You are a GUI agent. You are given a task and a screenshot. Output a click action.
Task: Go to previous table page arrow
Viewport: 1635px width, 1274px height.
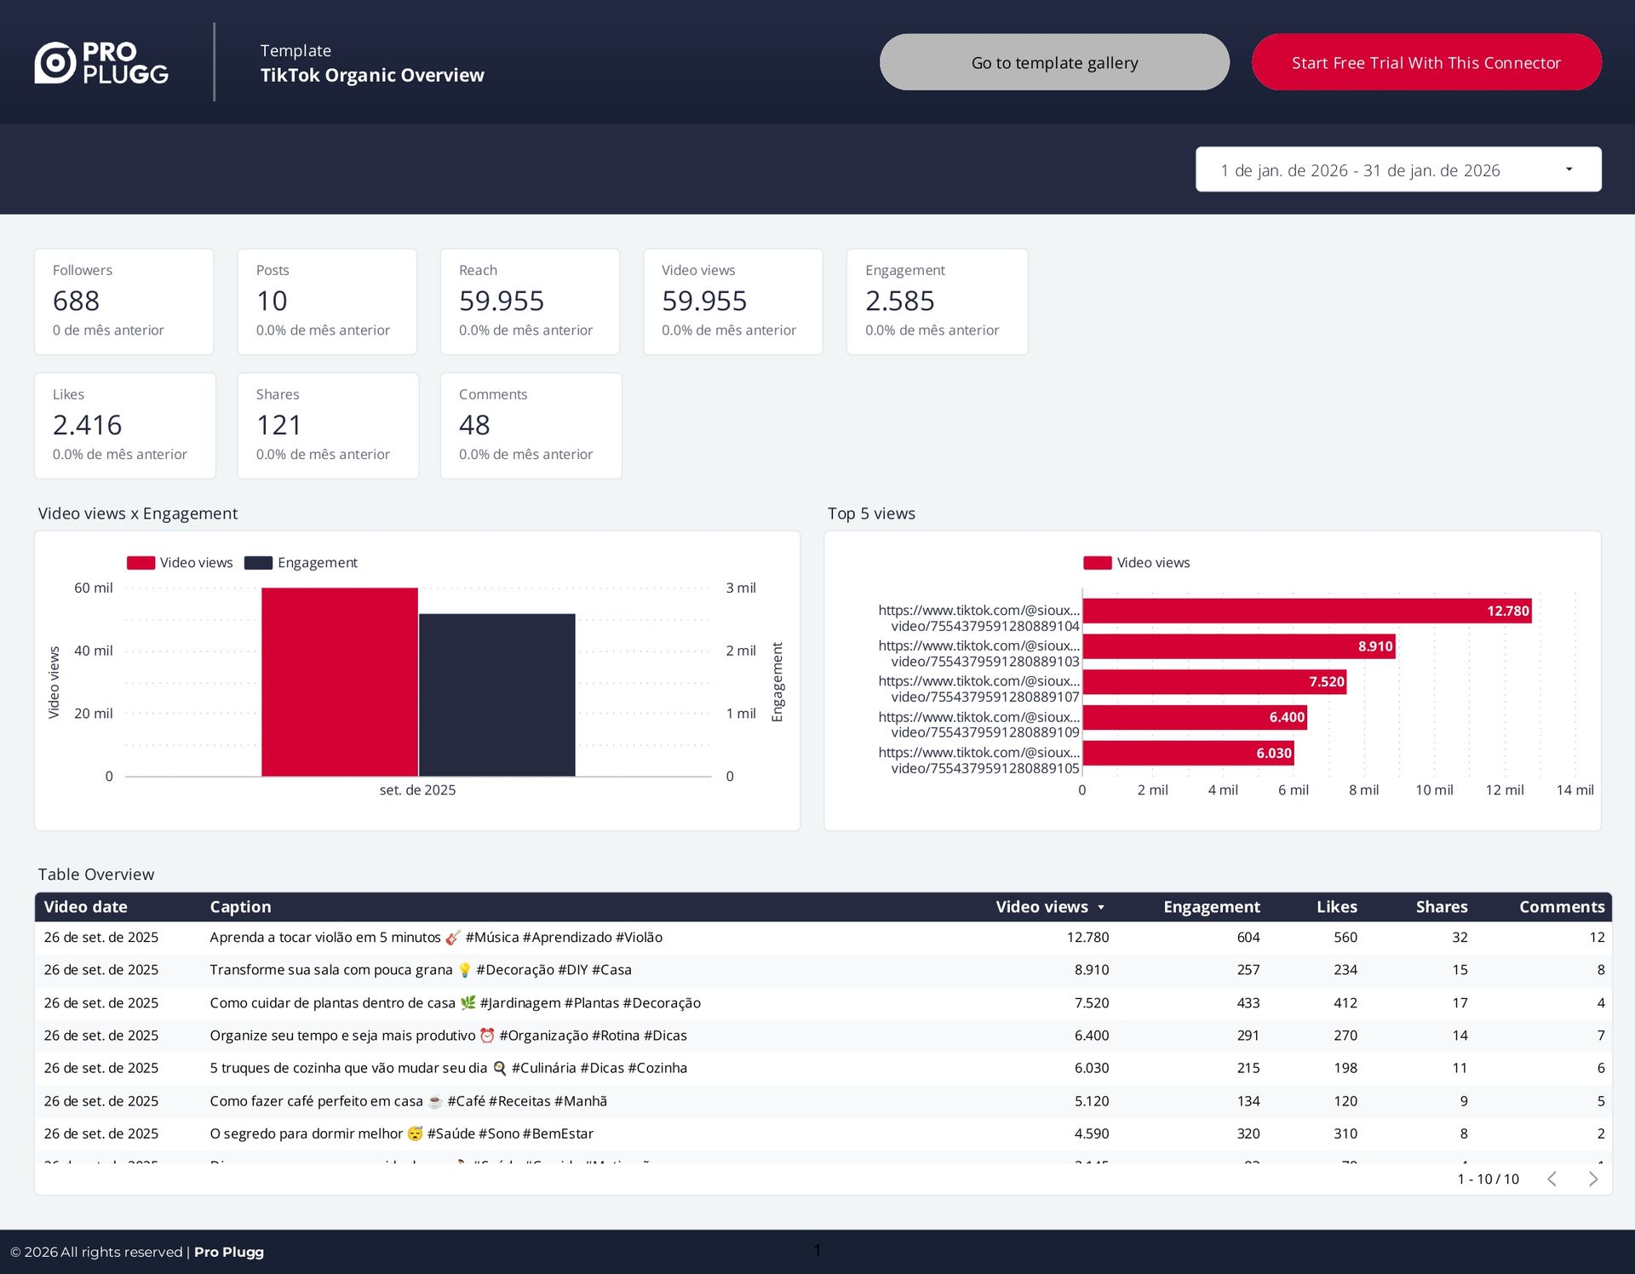click(x=1552, y=1179)
